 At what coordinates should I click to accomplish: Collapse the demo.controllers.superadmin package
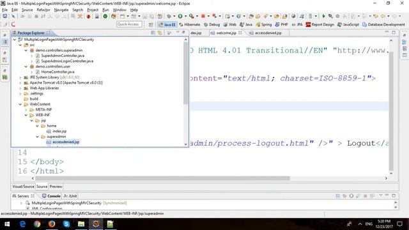(26, 50)
